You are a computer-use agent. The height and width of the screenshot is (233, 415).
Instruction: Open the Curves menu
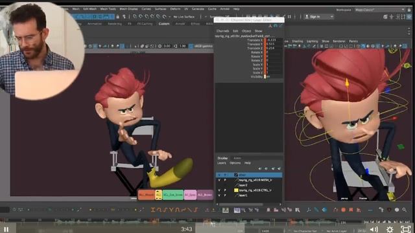click(146, 9)
